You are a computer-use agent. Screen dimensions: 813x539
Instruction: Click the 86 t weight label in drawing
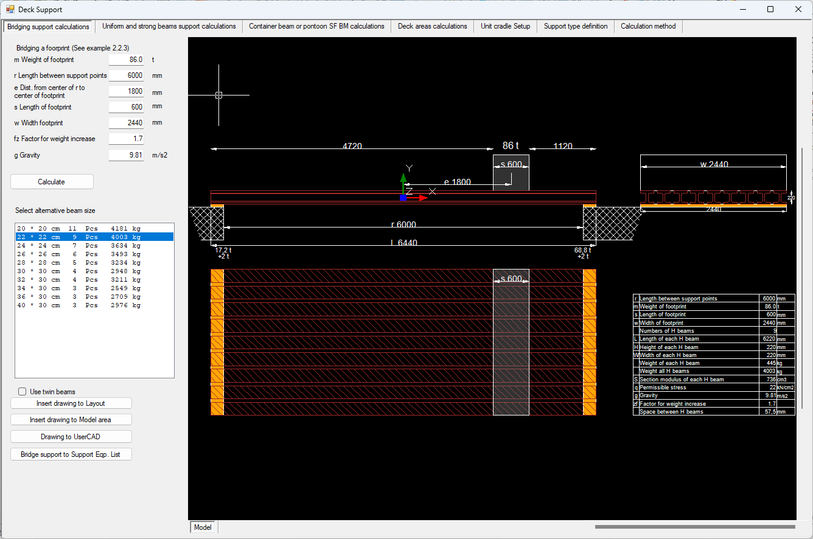pyautogui.click(x=511, y=146)
